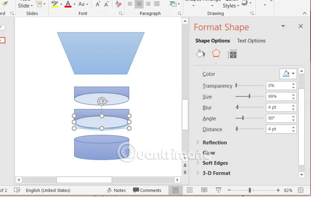Open the spell check book icon
The width and height of the screenshot is (311, 197).
click(17, 190)
